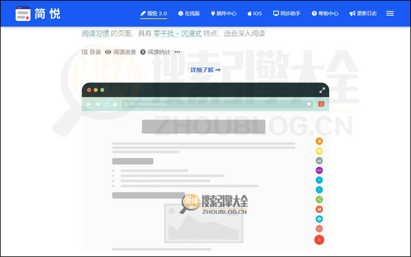Click the orange dot in demo title bar
Viewport: 411px width, 257px height.
point(96,90)
